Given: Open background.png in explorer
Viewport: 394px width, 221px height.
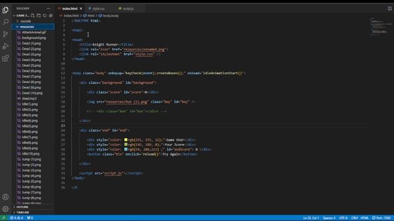Looking at the screenshot, I should [34, 38].
